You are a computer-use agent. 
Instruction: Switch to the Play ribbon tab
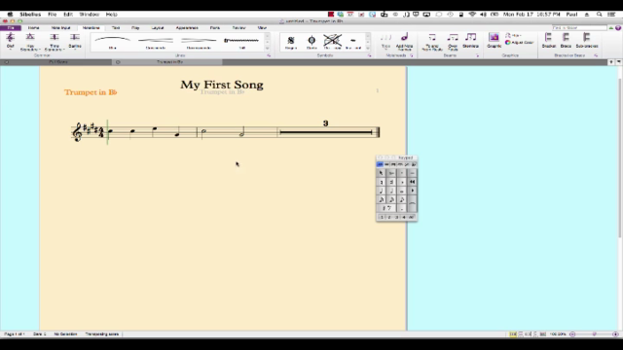click(135, 28)
